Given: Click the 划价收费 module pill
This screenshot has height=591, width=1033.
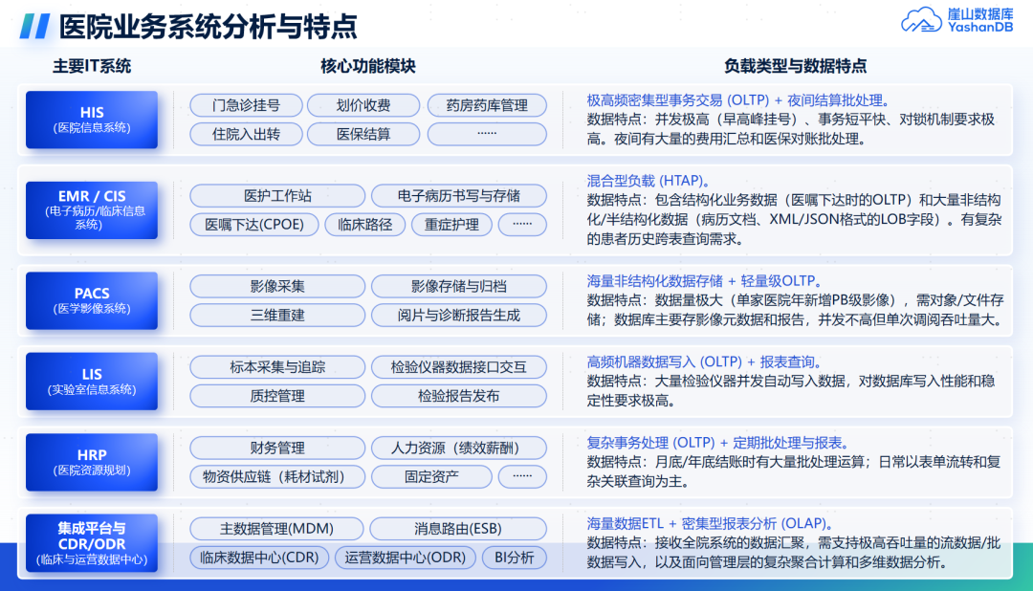Looking at the screenshot, I should pos(363,105).
